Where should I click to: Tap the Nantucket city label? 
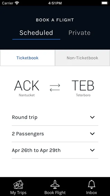pos(27,95)
